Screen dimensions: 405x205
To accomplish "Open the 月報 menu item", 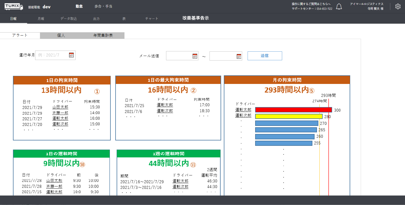I will tap(41, 19).
